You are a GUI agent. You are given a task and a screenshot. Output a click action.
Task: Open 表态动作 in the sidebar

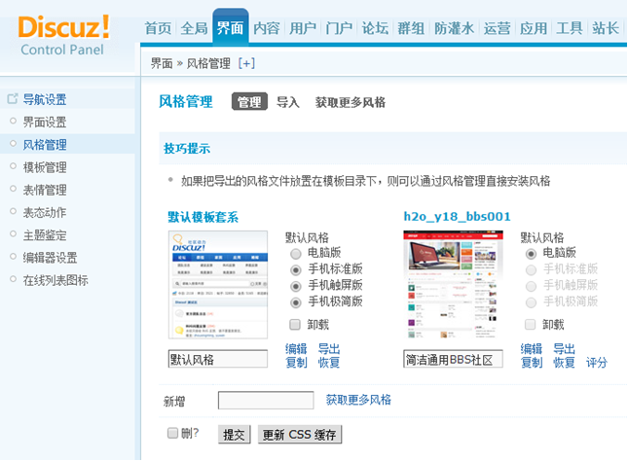(45, 212)
